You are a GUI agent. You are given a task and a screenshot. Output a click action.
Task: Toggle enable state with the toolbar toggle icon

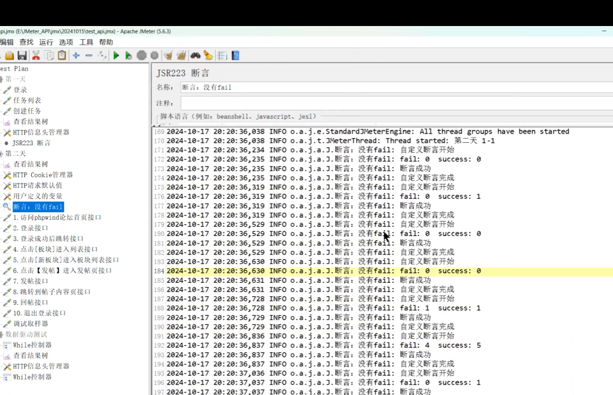coord(102,56)
